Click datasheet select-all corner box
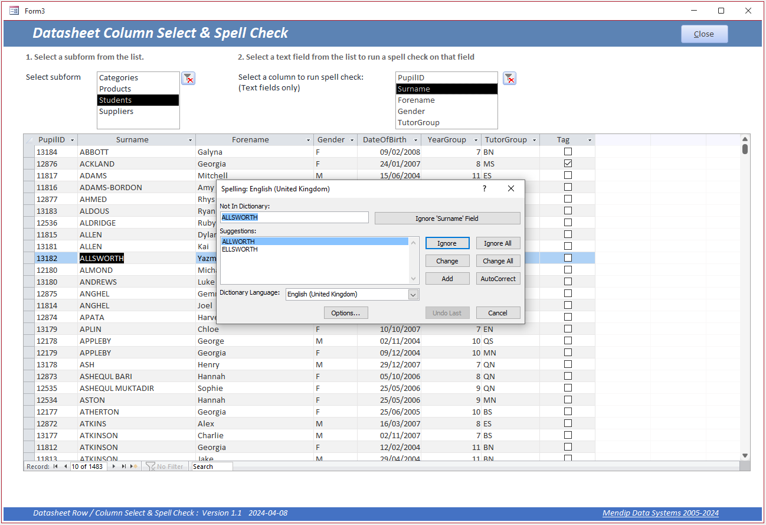This screenshot has width=766, height=525. click(28, 140)
